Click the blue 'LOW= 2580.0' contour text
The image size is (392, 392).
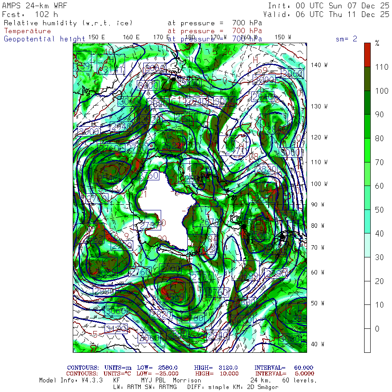coord(157,368)
